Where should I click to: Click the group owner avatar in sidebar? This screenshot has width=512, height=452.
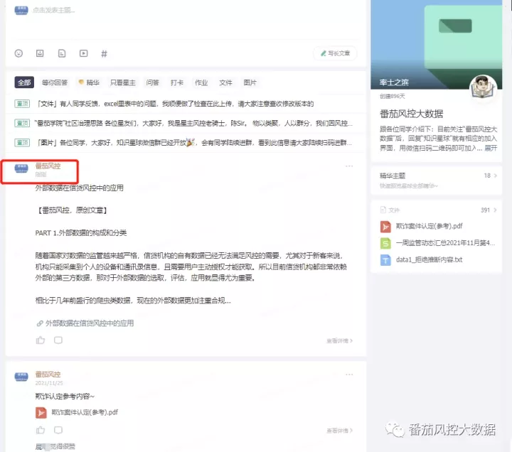(483, 87)
